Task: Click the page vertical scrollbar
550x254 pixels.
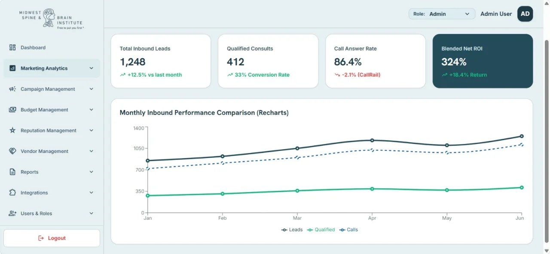Action: click(x=547, y=141)
